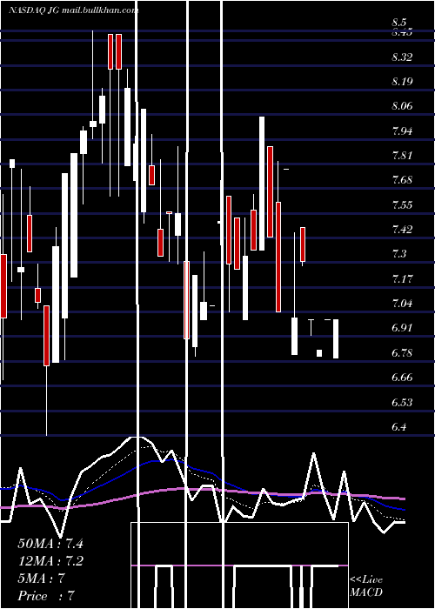This screenshot has height=609, width=435.
Task: Click the 6.4 price axis label
Action: (x=399, y=426)
